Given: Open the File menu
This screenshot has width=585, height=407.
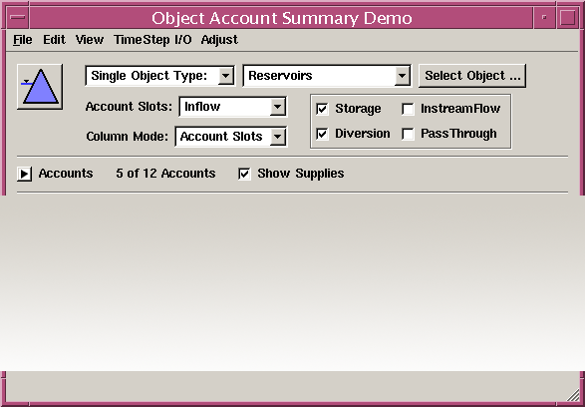Looking at the screenshot, I should click(23, 40).
